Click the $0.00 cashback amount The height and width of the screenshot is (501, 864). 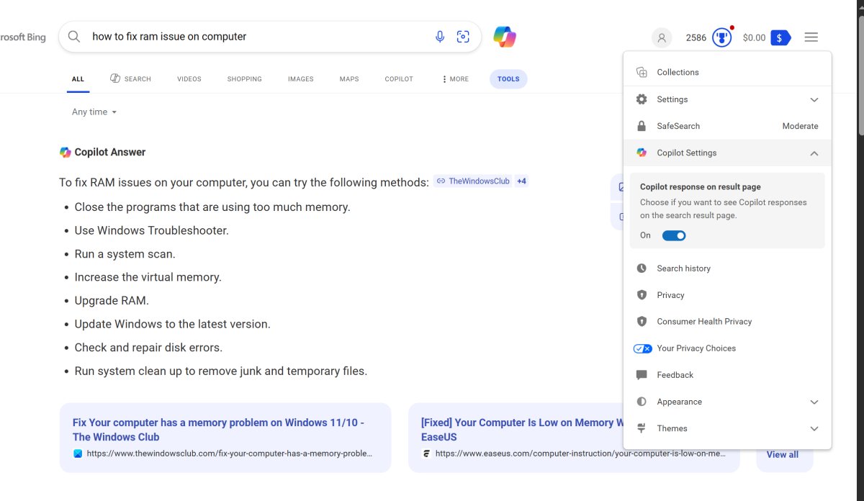754,37
